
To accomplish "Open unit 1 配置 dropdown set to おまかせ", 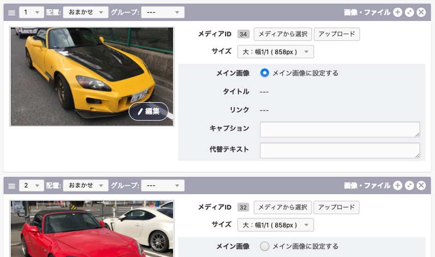I will pyautogui.click(x=85, y=12).
